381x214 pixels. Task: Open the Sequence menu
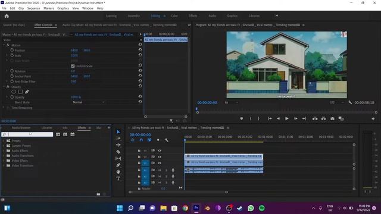click(x=33, y=8)
